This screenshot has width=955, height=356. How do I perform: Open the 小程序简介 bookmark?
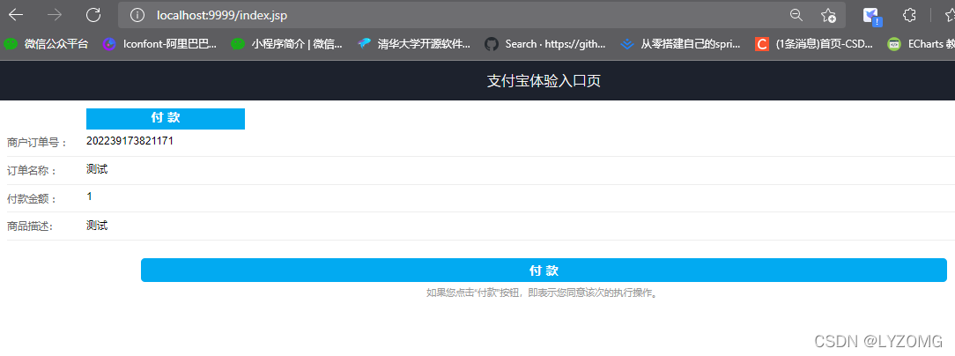[287, 44]
